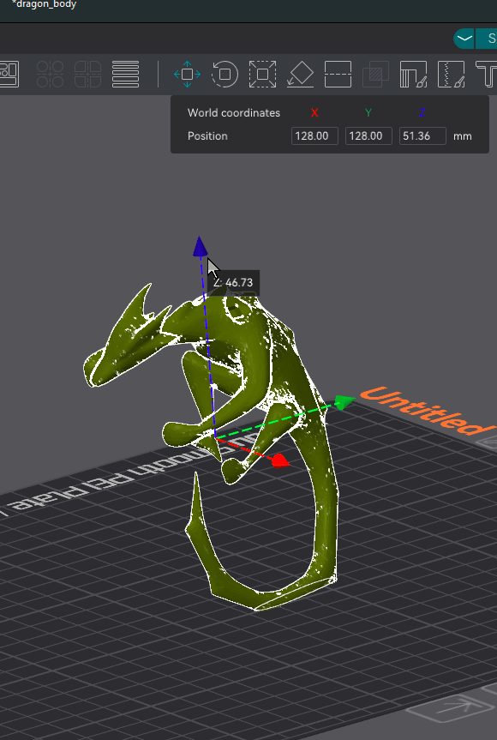
Task: Select the Seam painting tool
Action: [452, 74]
